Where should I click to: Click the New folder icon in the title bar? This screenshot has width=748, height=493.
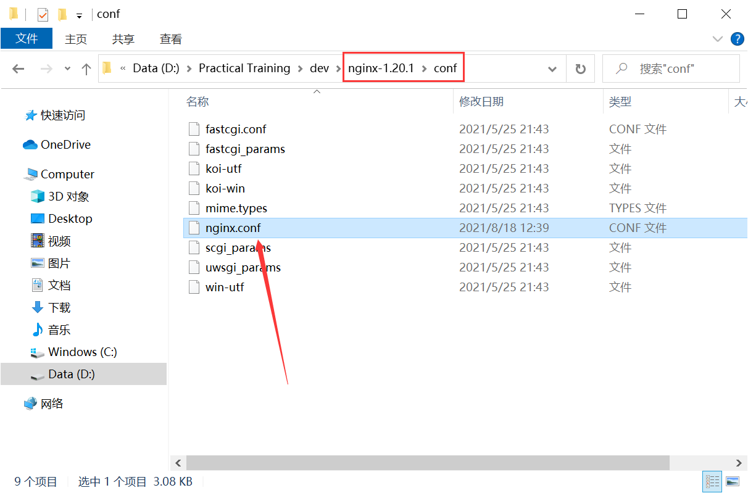click(62, 14)
